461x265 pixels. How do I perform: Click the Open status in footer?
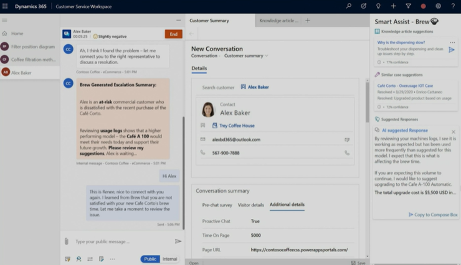point(194,263)
